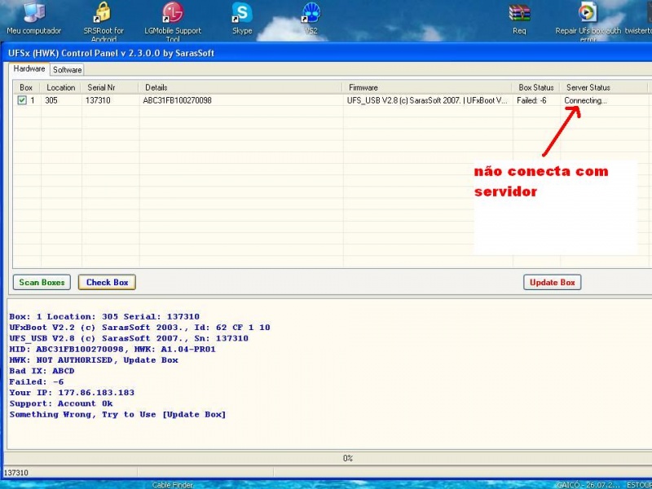This screenshot has width=652, height=489.
Task: Open the Req archive icon
Action: pos(519,19)
